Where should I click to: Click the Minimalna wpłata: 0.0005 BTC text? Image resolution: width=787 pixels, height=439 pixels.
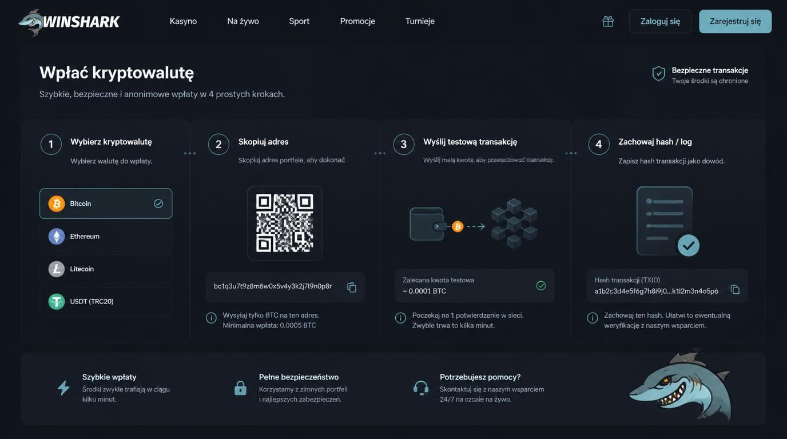click(269, 325)
